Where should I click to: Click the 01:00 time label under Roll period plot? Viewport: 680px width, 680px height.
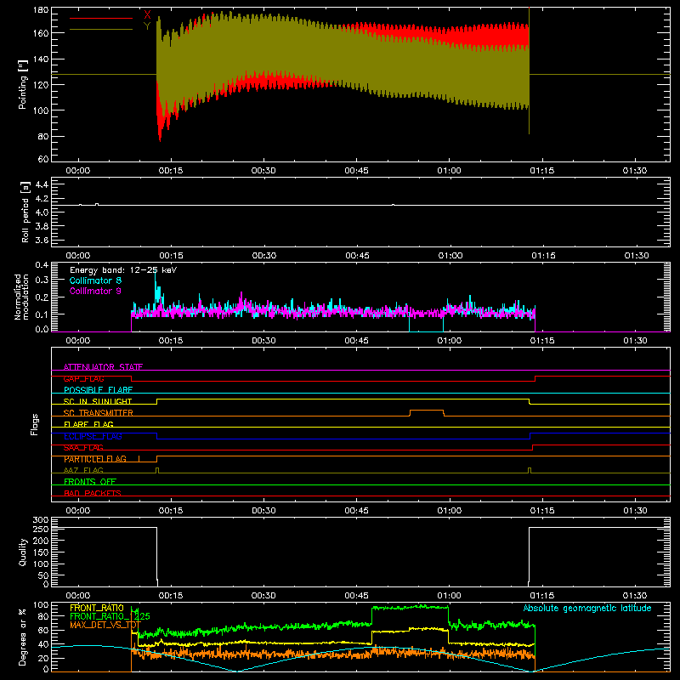pos(450,256)
